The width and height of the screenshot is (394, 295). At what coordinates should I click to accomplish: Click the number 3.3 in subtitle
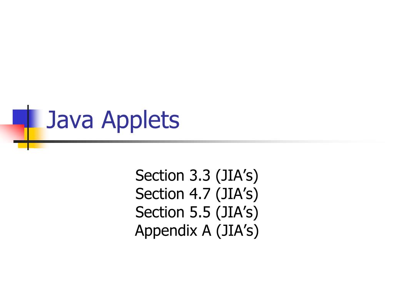pyautogui.click(x=200, y=175)
